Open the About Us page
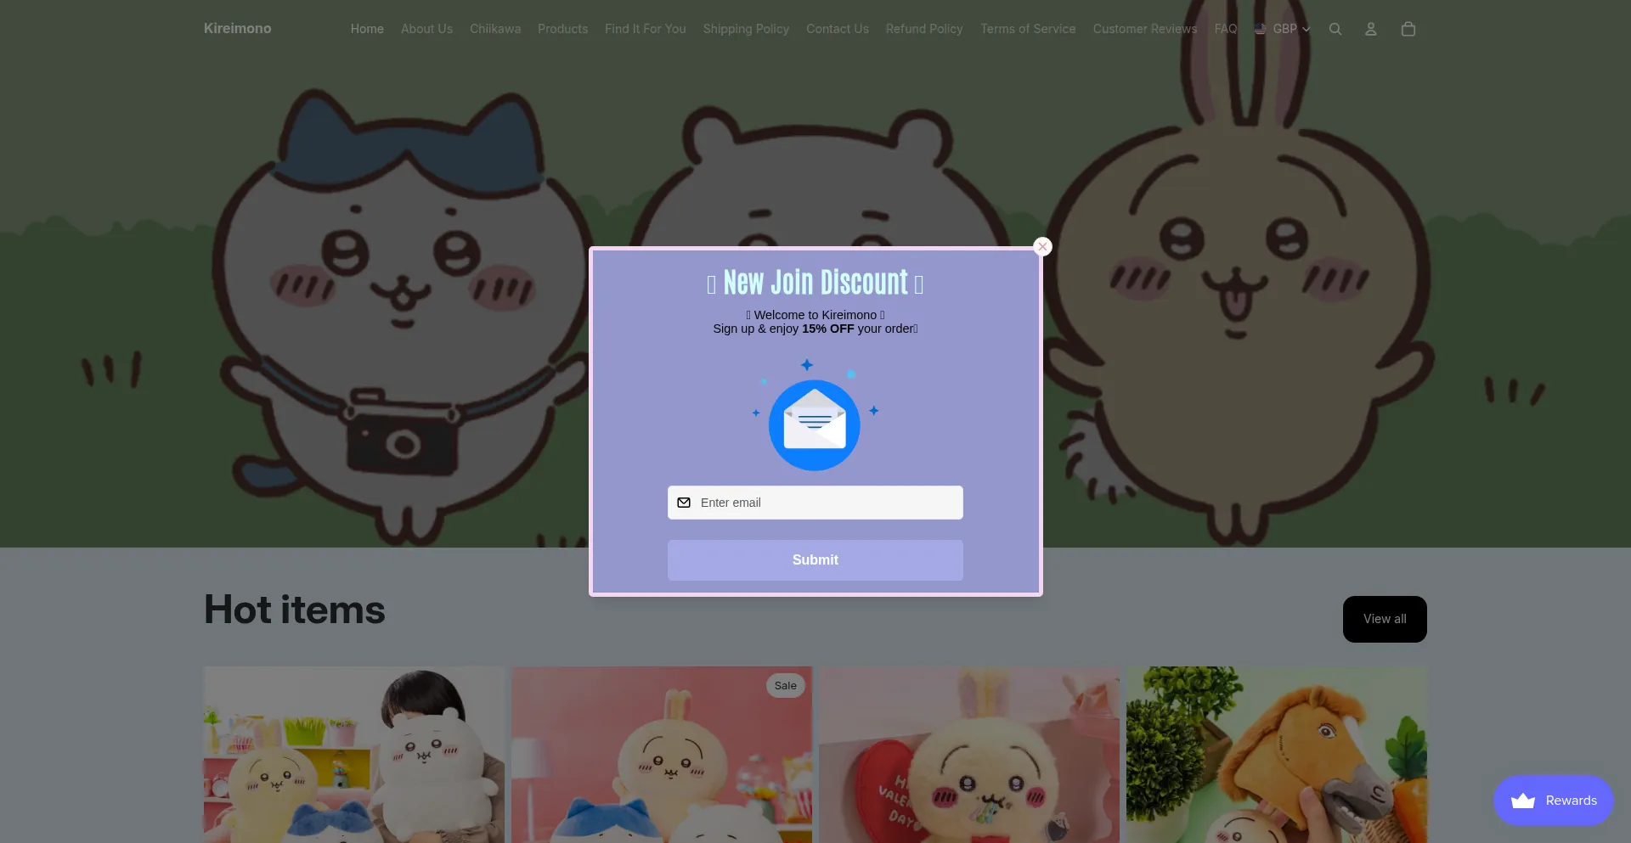Screen dimensions: 1631x843 (426, 29)
